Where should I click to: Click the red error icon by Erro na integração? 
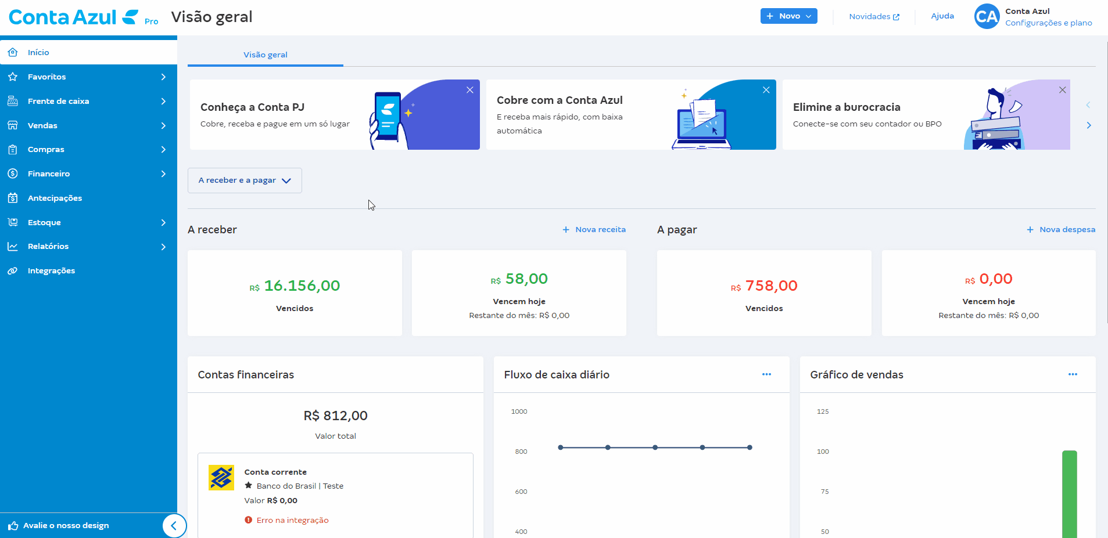click(x=249, y=520)
